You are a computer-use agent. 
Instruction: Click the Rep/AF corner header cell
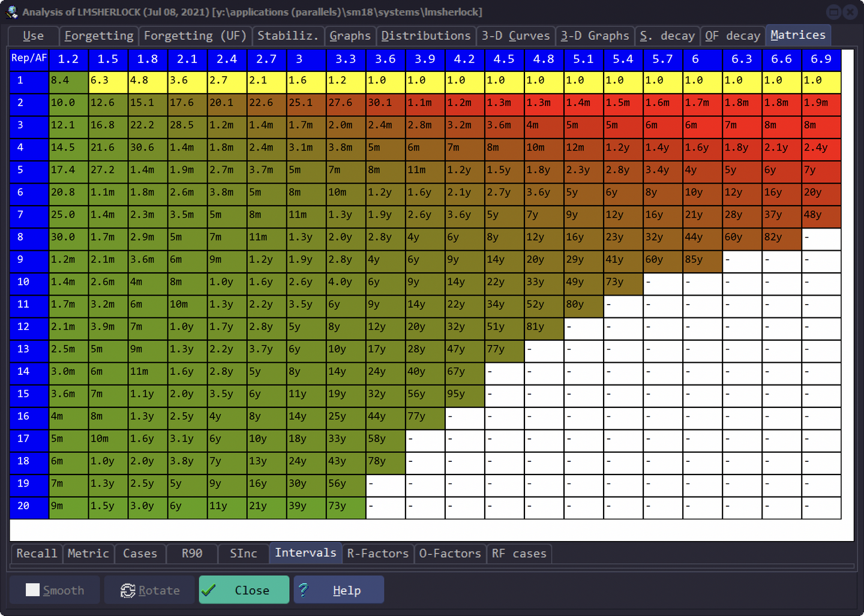[29, 59]
